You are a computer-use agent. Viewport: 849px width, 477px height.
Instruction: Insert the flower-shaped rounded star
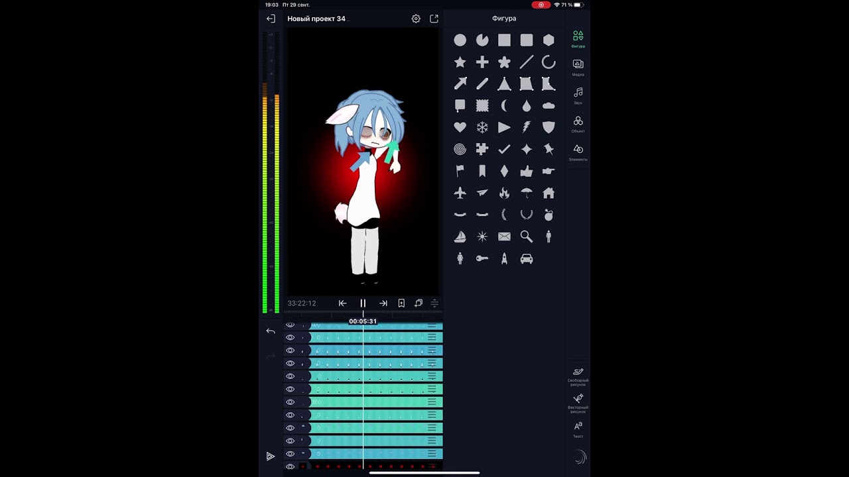point(504,62)
